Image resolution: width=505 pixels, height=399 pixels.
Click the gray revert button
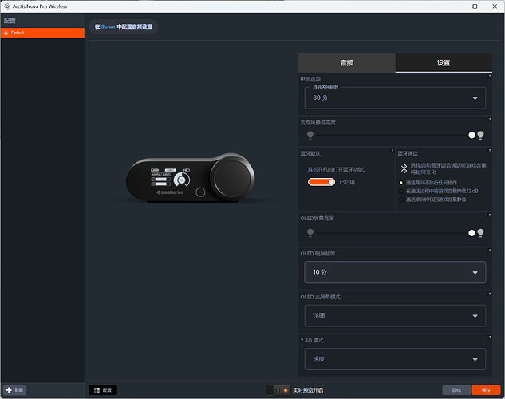(456, 390)
